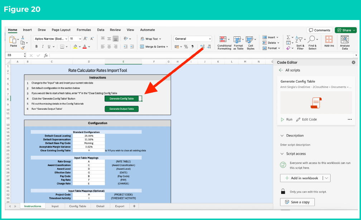This screenshot has height=220, width=361.
Task: Click the Cut scissors icon
Action: click(x=23, y=37)
